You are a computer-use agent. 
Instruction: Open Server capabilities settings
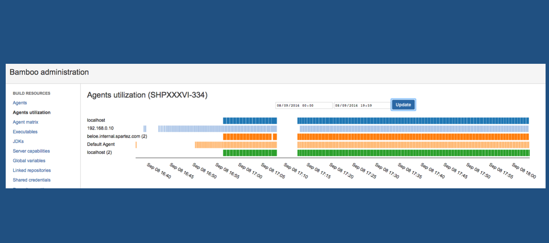tap(31, 151)
